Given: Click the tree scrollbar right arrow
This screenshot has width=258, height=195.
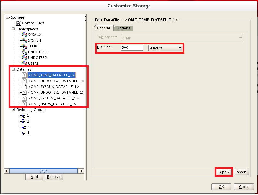Looking at the screenshot, I should (82, 171).
